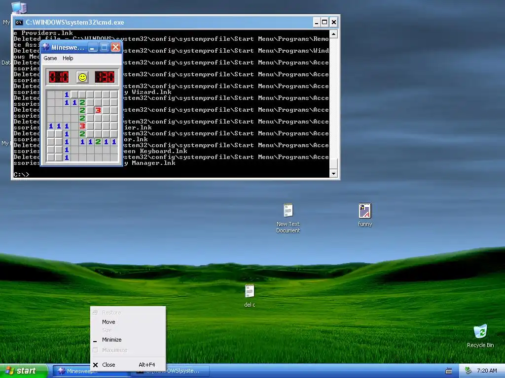Image resolution: width=505 pixels, height=378 pixels.
Task: Click the greyed-out Size menu entry
Action: coord(128,330)
